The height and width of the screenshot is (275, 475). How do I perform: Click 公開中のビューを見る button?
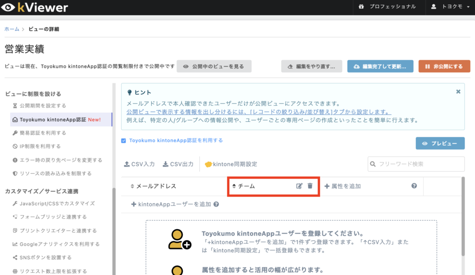pos(214,66)
